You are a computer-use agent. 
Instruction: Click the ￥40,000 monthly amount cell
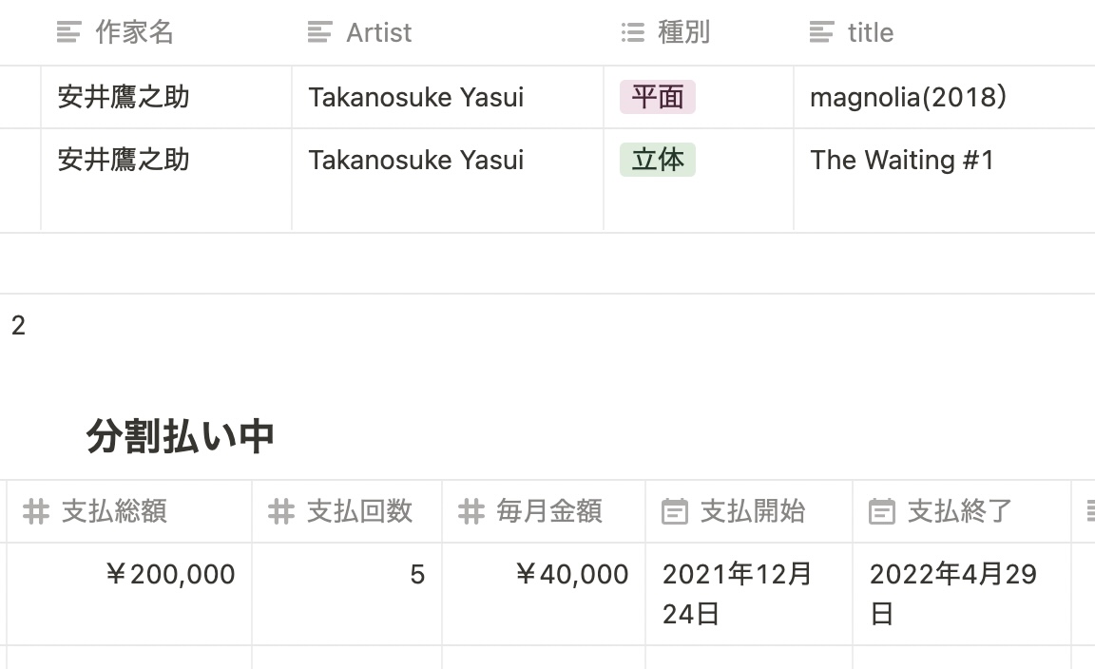tap(544, 594)
